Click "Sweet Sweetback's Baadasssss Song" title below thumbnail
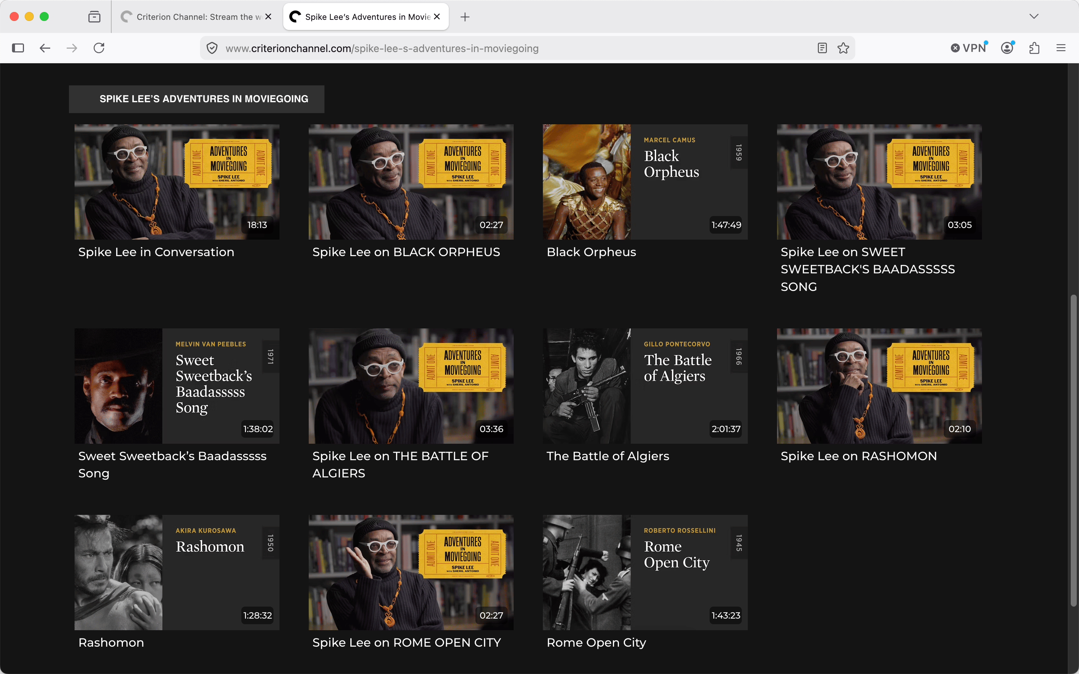Viewport: 1079px width, 674px height. (x=172, y=464)
